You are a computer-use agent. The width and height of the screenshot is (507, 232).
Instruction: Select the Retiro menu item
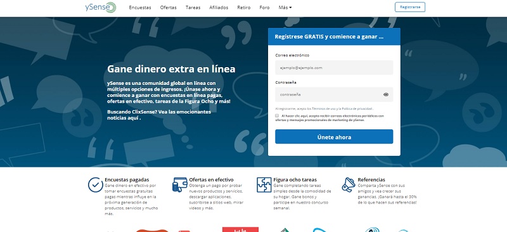tap(243, 8)
